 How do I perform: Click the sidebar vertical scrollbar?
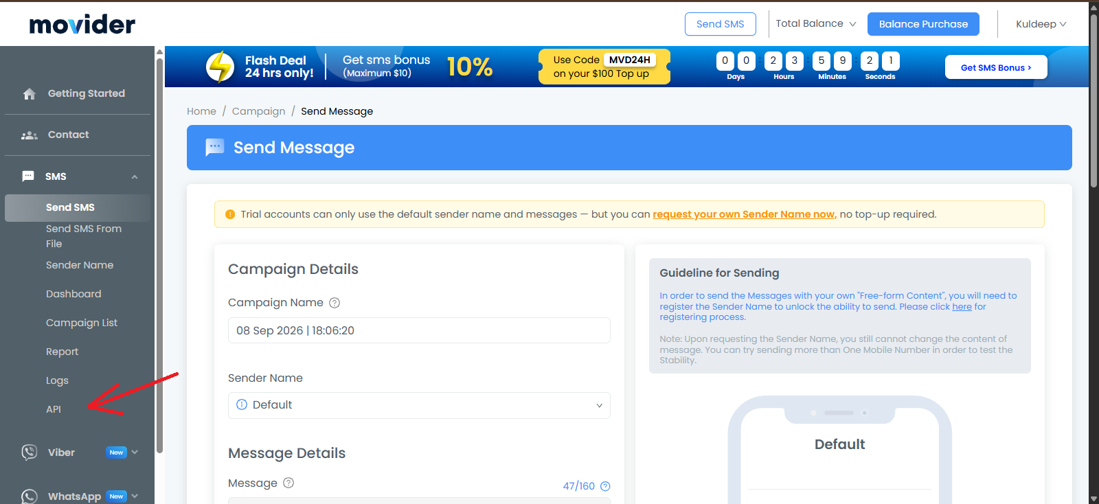point(159,254)
